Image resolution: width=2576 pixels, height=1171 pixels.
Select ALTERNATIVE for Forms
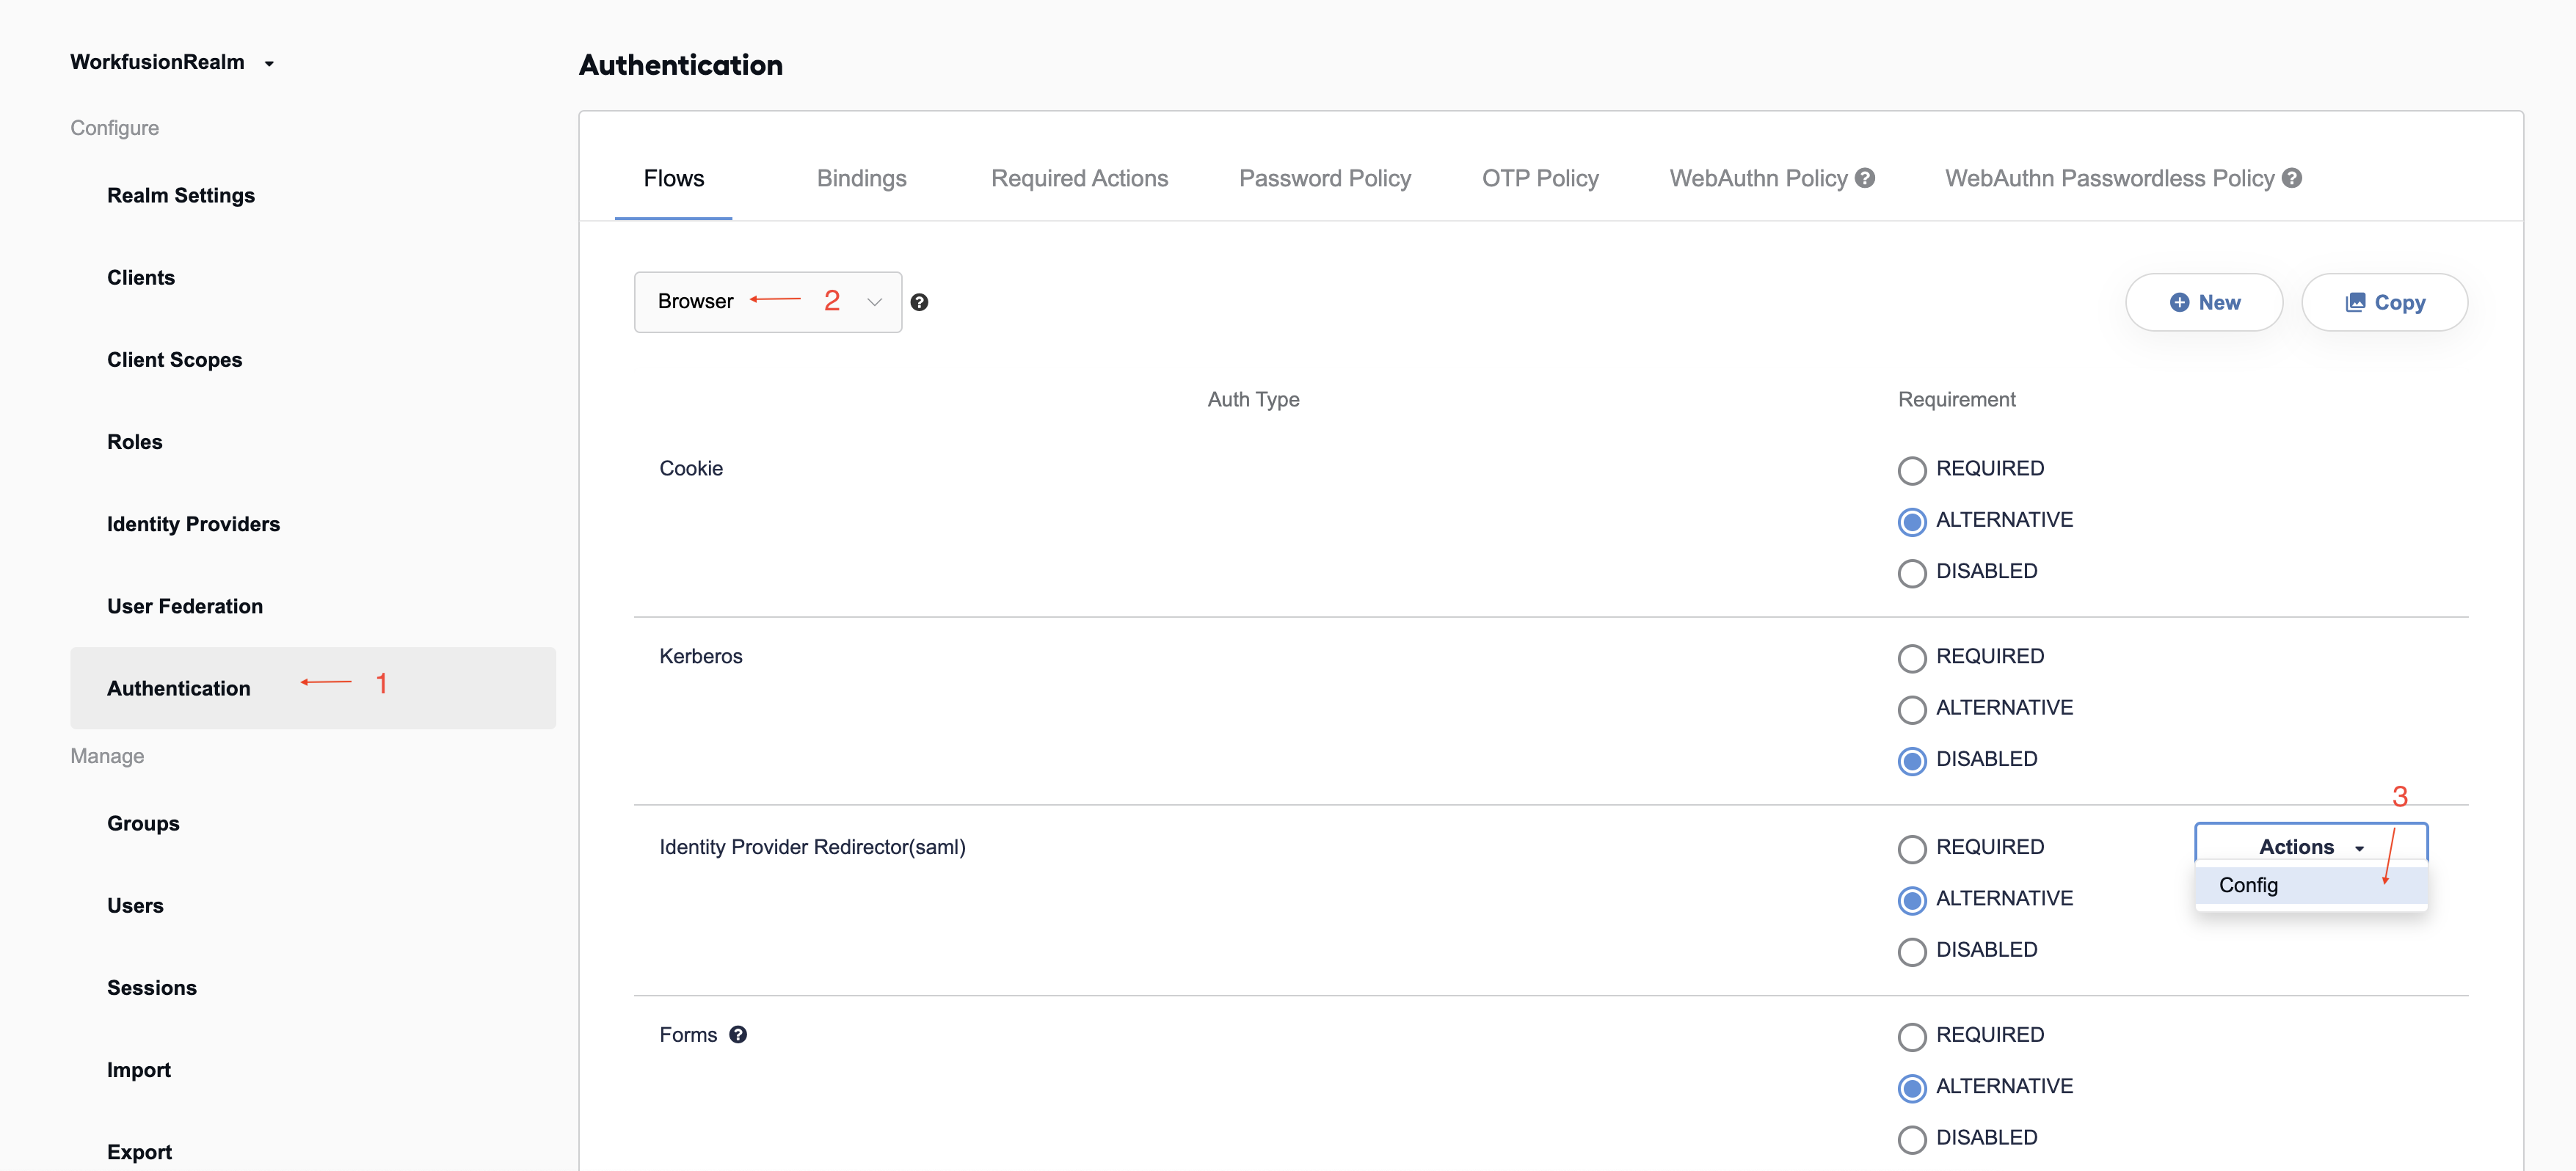coord(1912,1088)
